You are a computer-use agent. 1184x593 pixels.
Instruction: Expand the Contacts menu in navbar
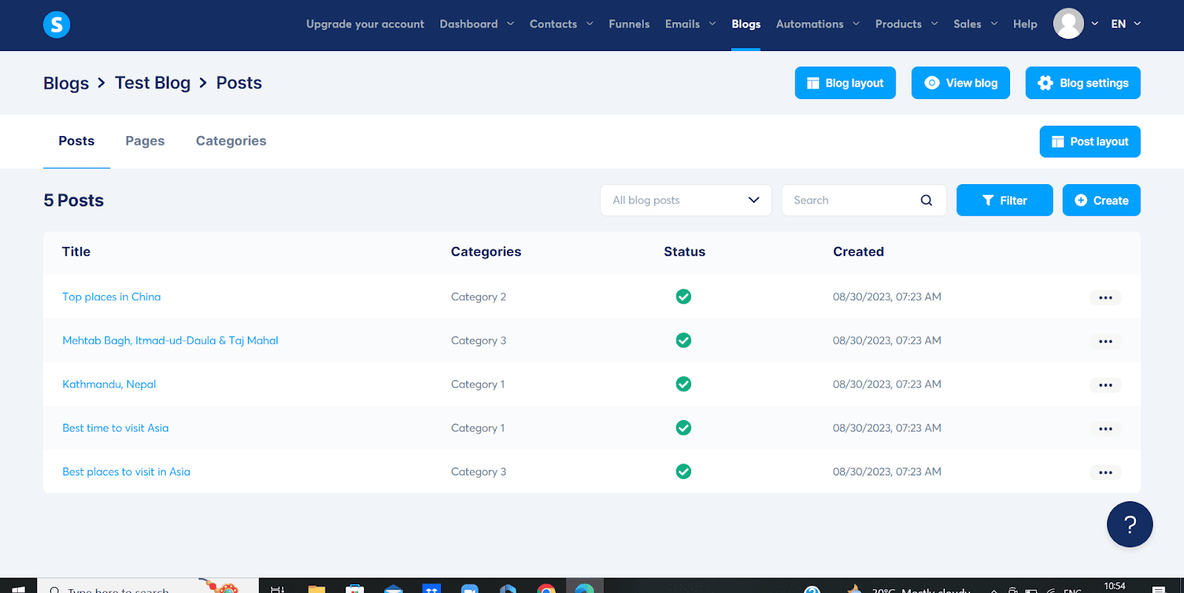[x=561, y=24]
